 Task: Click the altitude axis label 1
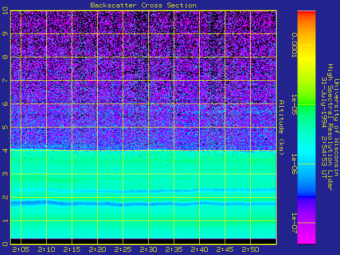(5, 221)
